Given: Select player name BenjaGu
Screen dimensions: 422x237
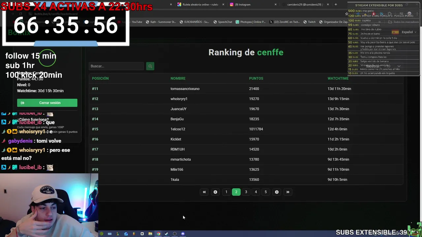Looking at the screenshot, I should click(177, 119).
